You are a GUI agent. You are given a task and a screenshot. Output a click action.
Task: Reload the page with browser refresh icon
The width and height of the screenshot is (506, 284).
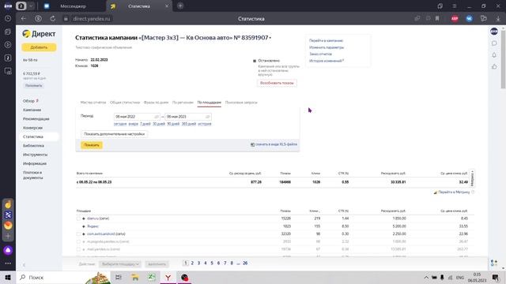click(53, 19)
